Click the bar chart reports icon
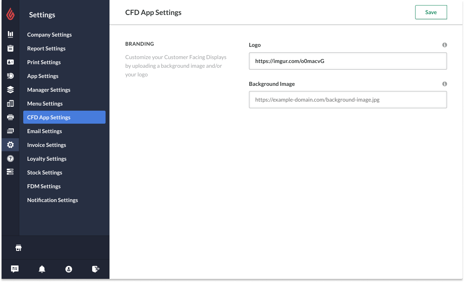 (10, 35)
